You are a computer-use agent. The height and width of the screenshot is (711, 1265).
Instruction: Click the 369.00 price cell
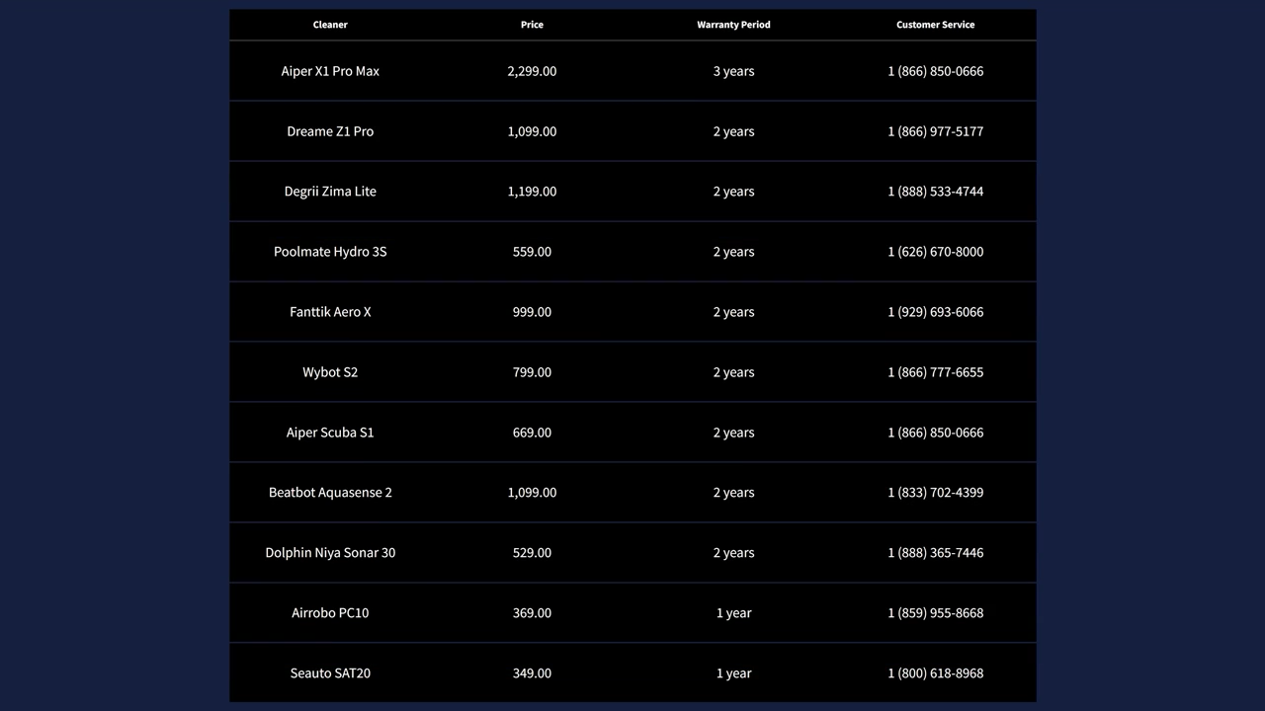(532, 613)
